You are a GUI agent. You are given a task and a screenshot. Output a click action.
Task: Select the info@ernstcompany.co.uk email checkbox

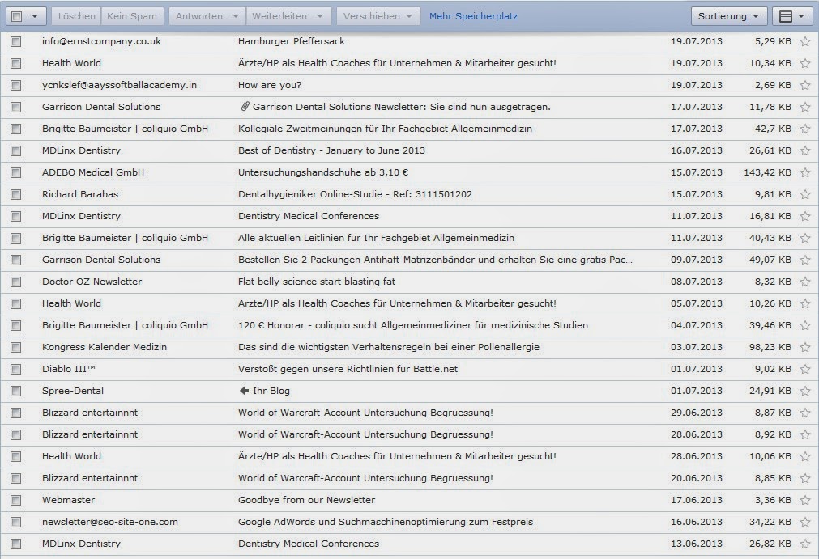(x=15, y=41)
